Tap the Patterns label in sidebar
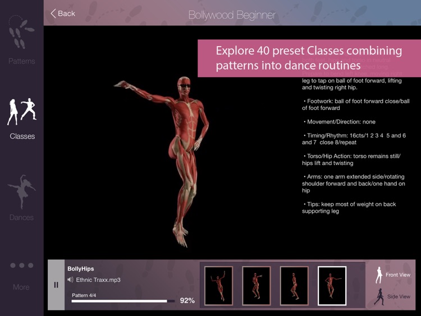421x316 pixels. pyautogui.click(x=21, y=61)
